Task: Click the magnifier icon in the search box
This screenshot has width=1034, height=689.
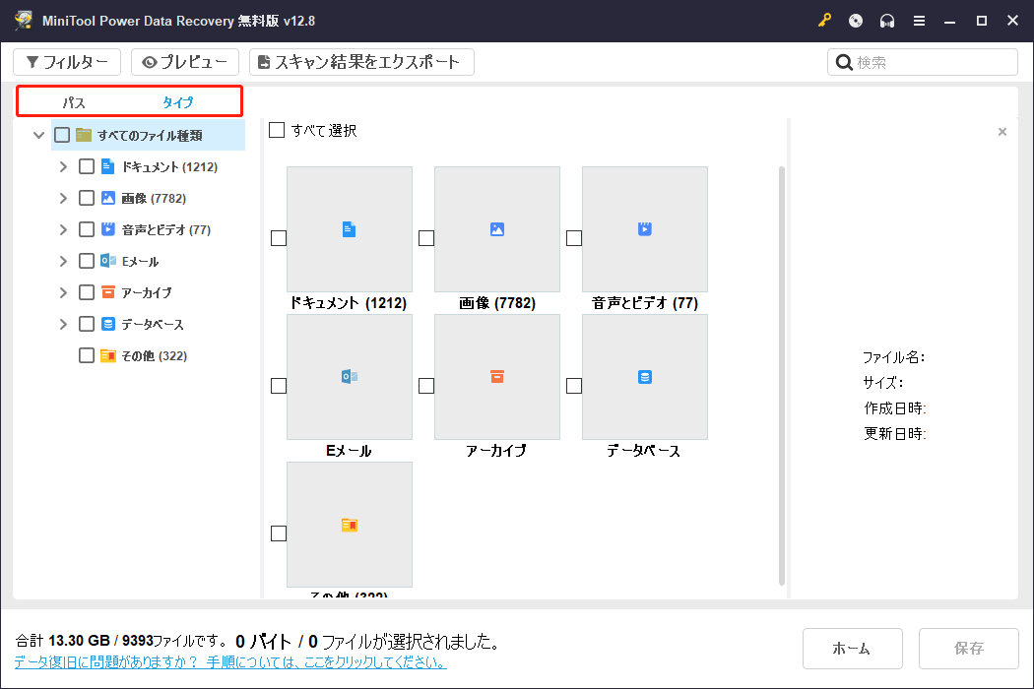Action: [x=844, y=61]
